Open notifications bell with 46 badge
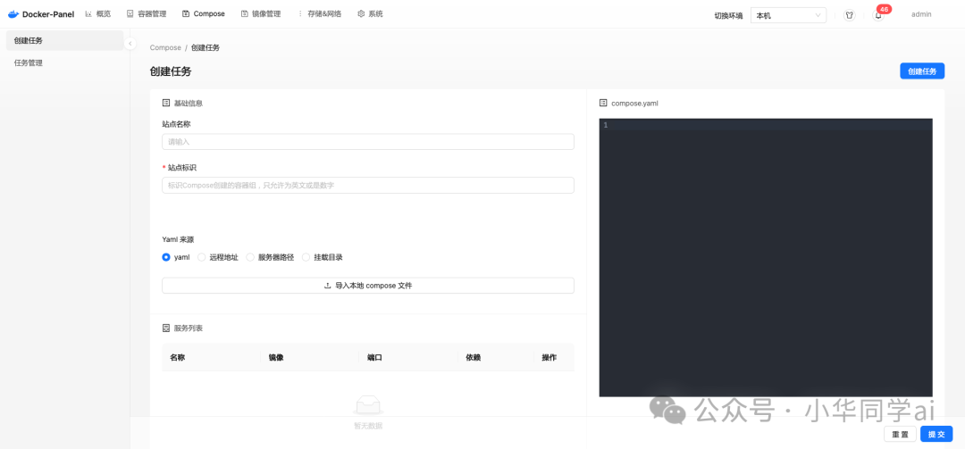965x449 pixels. tap(878, 15)
